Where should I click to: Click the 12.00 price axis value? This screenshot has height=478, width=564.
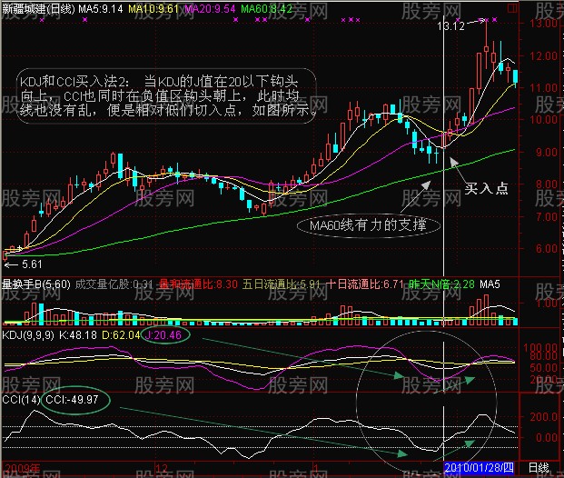coord(543,56)
